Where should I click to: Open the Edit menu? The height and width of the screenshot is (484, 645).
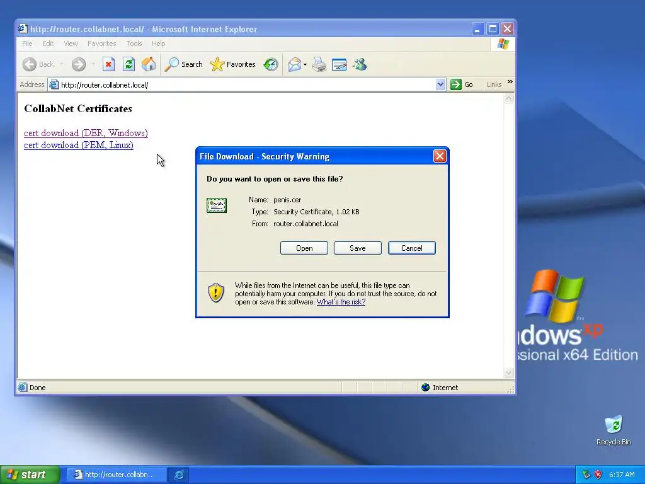pos(48,43)
